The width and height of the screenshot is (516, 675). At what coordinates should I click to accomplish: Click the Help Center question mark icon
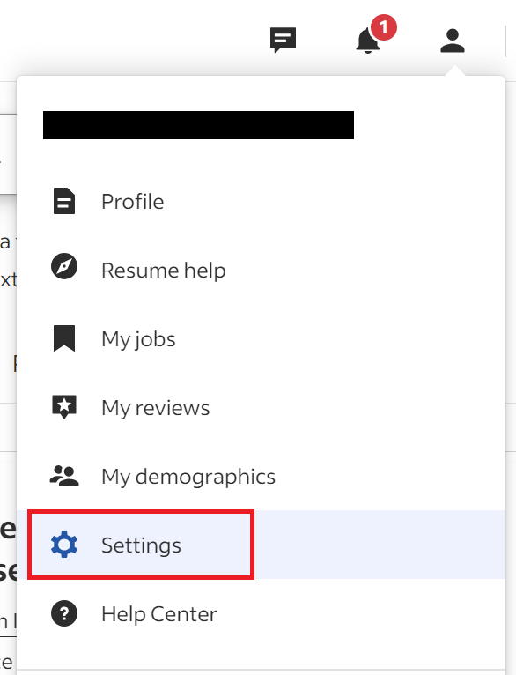click(x=64, y=613)
